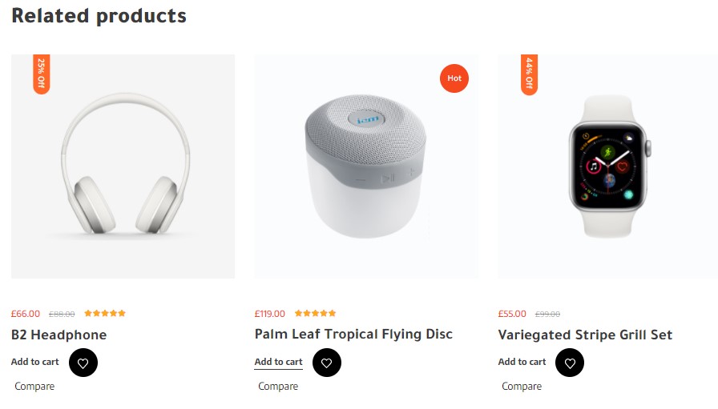Compare the B2 Headphone
Image resolution: width=718 pixels, height=409 pixels.
(34, 387)
